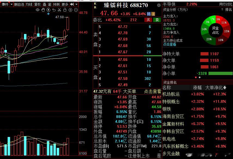Click the undo arrow icon

[x=54, y=10]
